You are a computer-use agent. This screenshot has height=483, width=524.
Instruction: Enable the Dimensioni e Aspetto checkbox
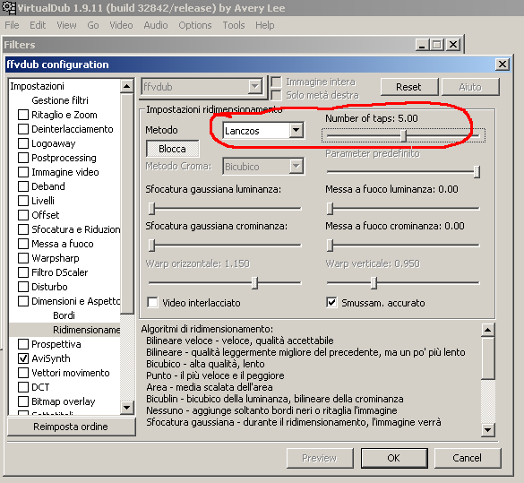(x=23, y=301)
